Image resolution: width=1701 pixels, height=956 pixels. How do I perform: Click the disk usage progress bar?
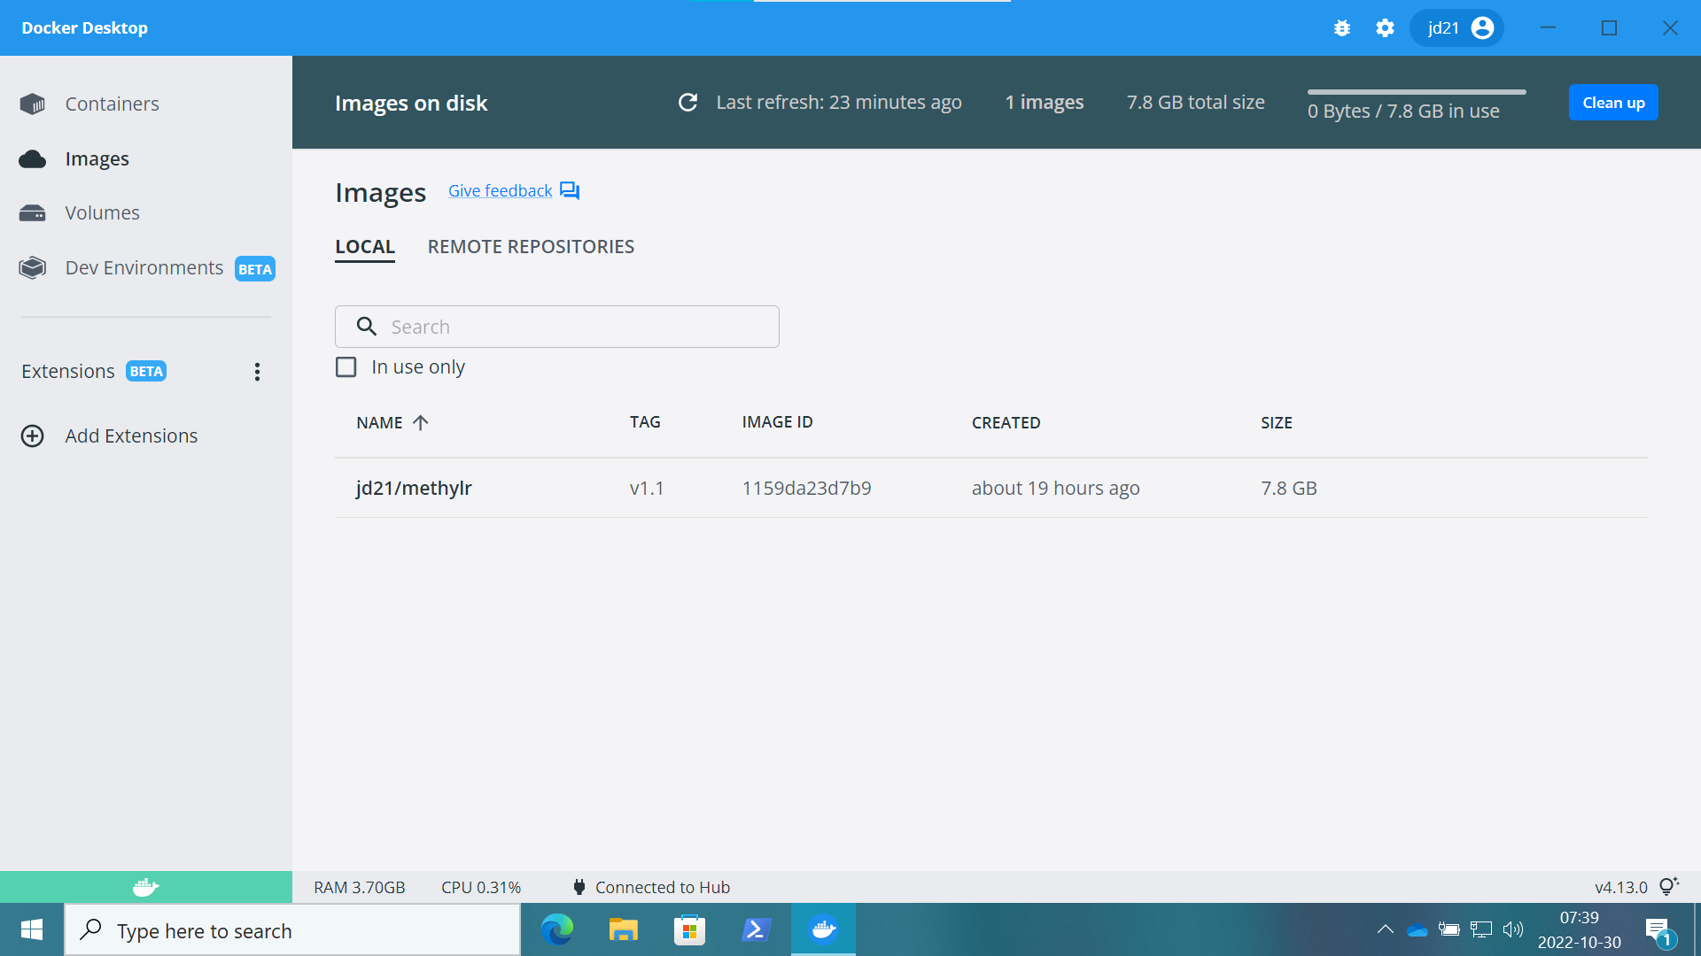1417,91
